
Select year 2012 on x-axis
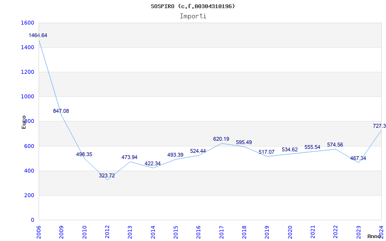[107, 232]
